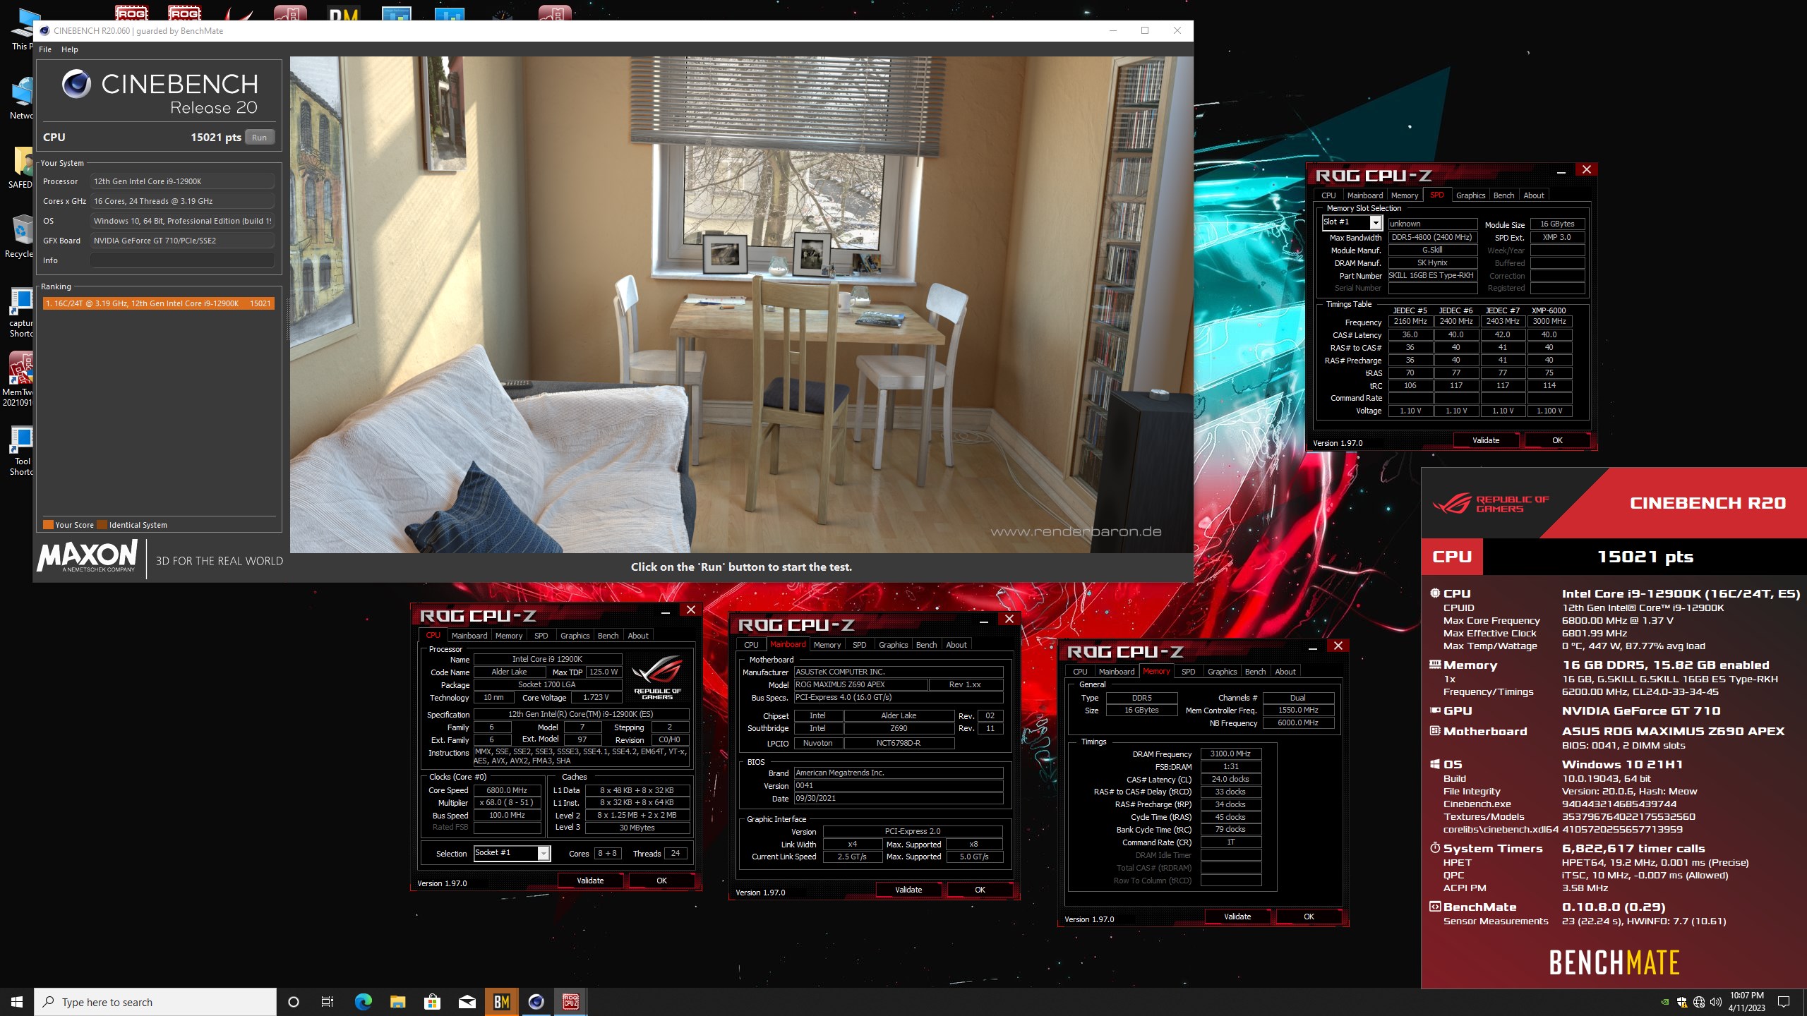Open About tab in CPU-Z Mainboard window
Viewport: 1807px width, 1016px height.
(x=956, y=645)
